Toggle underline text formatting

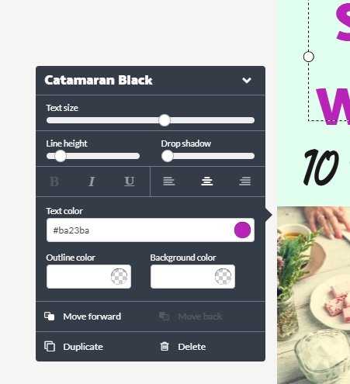(x=130, y=182)
